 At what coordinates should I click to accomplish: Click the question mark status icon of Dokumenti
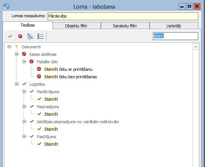click(x=16, y=47)
